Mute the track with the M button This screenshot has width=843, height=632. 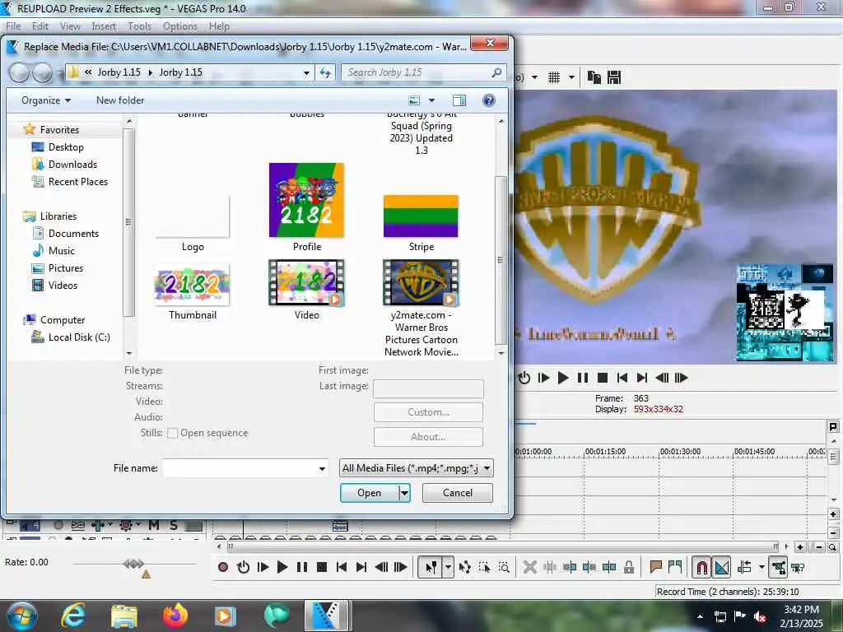point(154,525)
